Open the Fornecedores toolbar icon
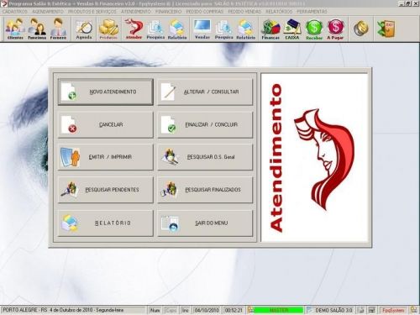The image size is (420, 315). [58, 29]
